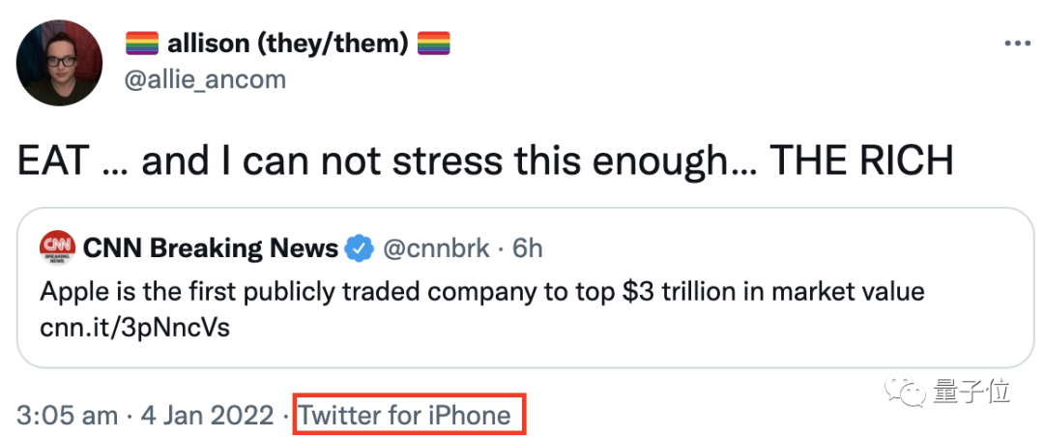Open the @allie_ancom handle
Image resolution: width=1044 pixels, height=437 pixels.
coord(206,78)
